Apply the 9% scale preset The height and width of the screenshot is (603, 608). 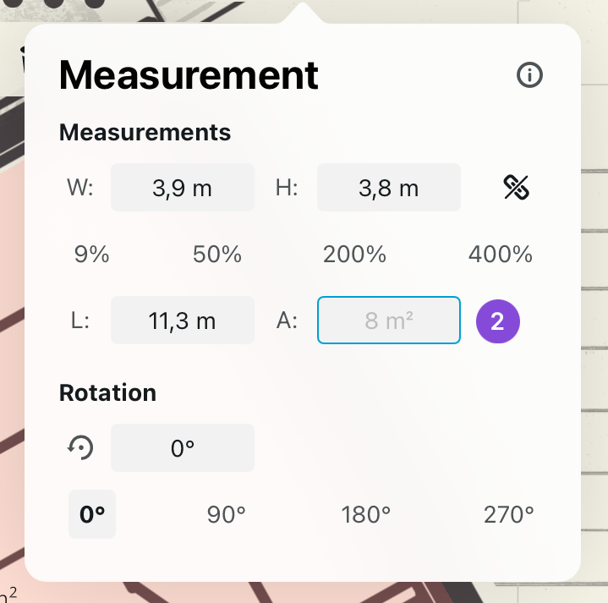92,255
